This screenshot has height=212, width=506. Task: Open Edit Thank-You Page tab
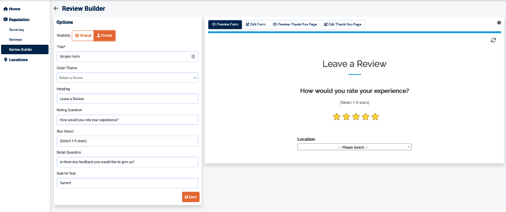pyautogui.click(x=343, y=24)
